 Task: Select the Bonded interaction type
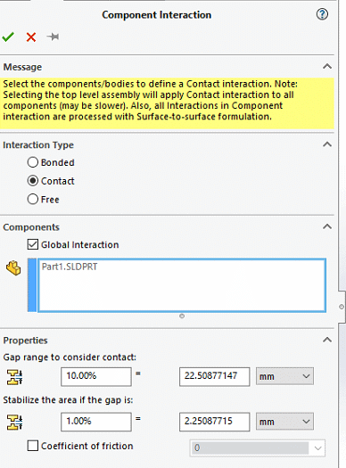pos(33,162)
